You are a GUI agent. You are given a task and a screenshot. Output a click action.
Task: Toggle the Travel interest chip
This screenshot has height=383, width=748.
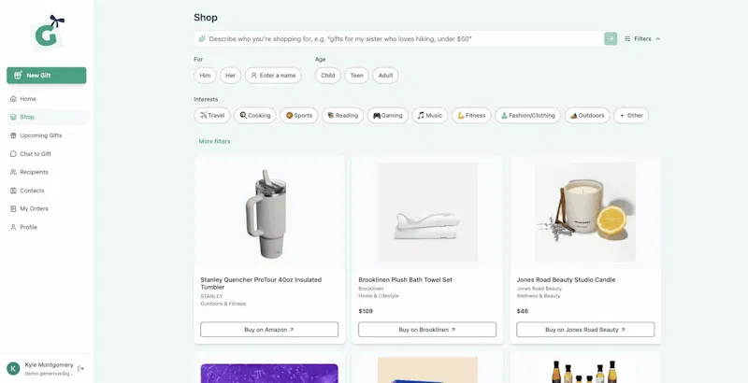pyautogui.click(x=212, y=115)
